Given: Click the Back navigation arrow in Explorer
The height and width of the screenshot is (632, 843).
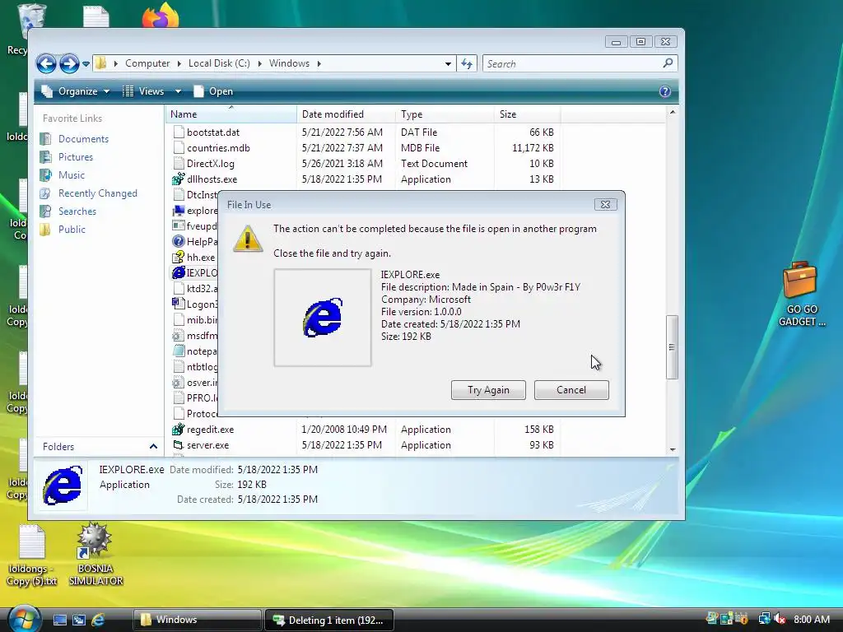Looking at the screenshot, I should pyautogui.click(x=46, y=64).
